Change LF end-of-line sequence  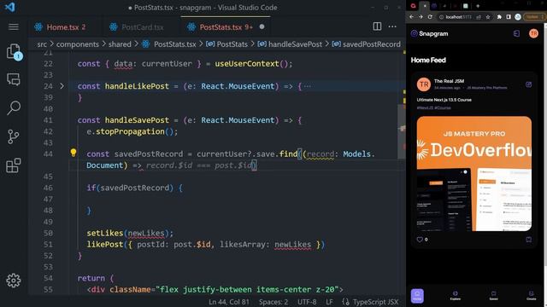329,302
